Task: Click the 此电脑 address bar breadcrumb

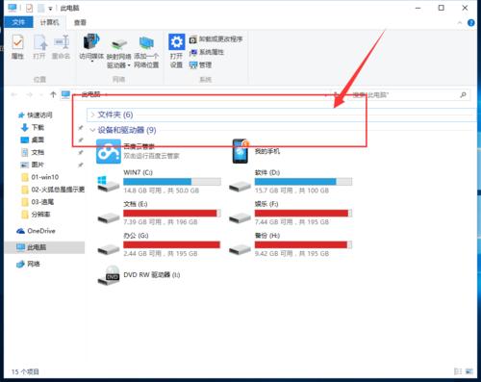Action: click(90, 94)
